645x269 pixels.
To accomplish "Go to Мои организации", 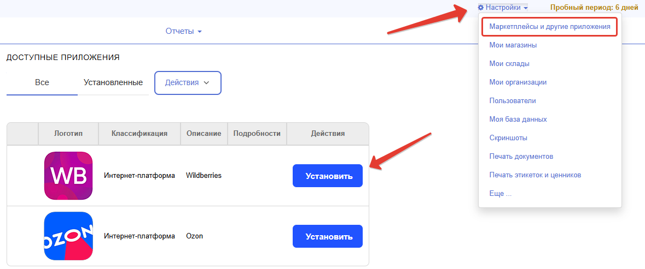I will point(518,82).
